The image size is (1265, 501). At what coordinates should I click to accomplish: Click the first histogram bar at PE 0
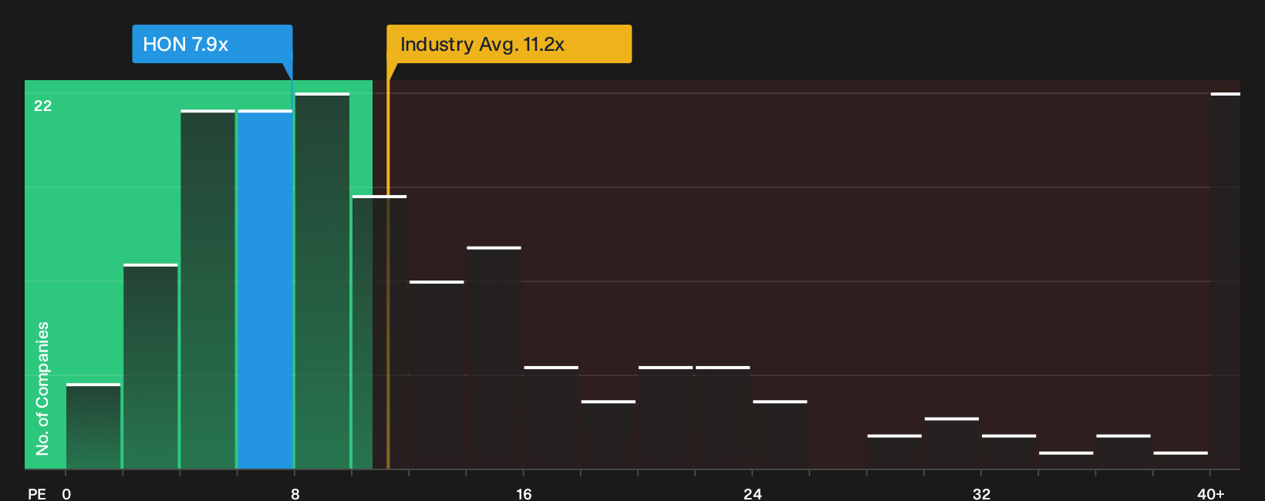tap(93, 426)
